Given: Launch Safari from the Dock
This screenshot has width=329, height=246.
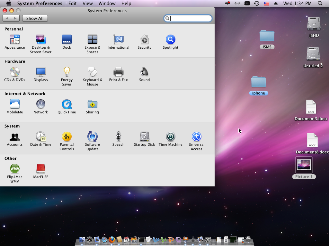Looking at the screenshot, I should (104, 240).
